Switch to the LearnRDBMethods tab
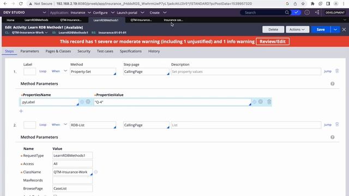The width and height of the screenshot is (349, 196). [x=37, y=20]
